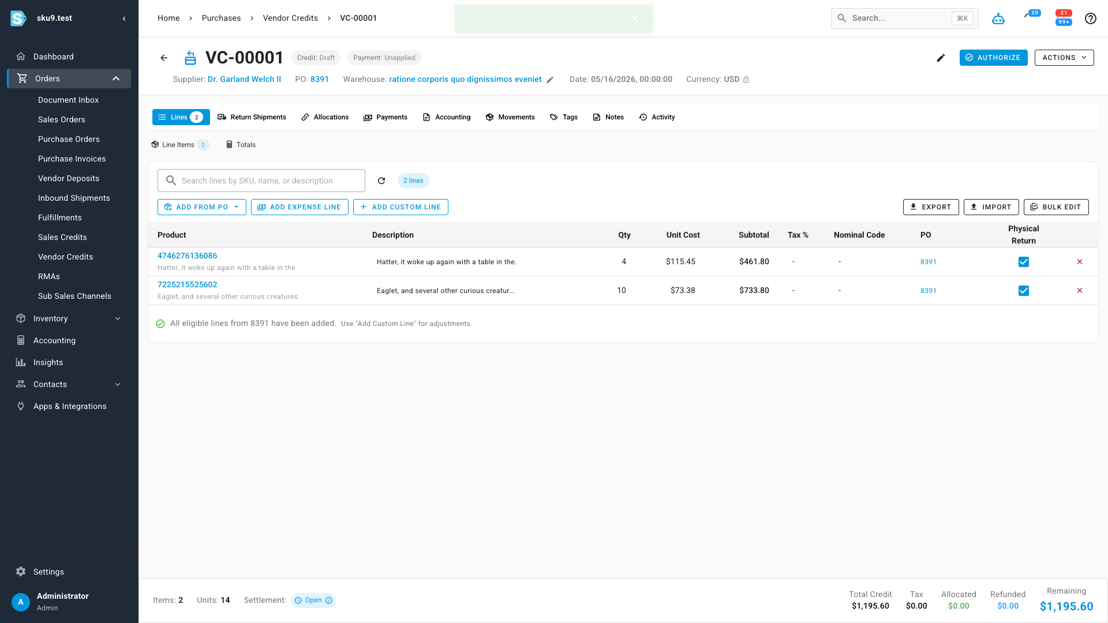
Task: Click the Import button
Action: tap(991, 207)
